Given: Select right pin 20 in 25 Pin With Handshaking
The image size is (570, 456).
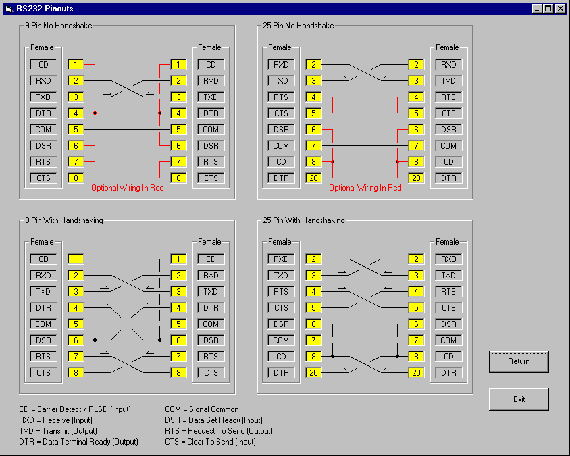Looking at the screenshot, I should coord(416,373).
